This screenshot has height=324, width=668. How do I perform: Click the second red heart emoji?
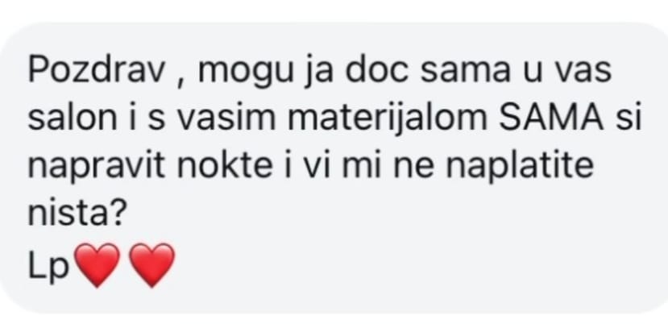coord(152,265)
